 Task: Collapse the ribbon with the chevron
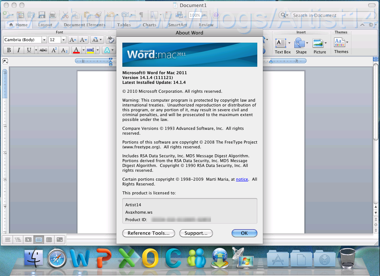(362, 25)
